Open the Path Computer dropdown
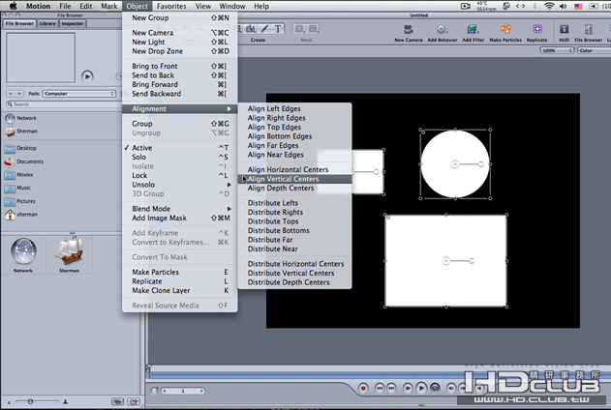The height and width of the screenshot is (410, 611). (79, 94)
